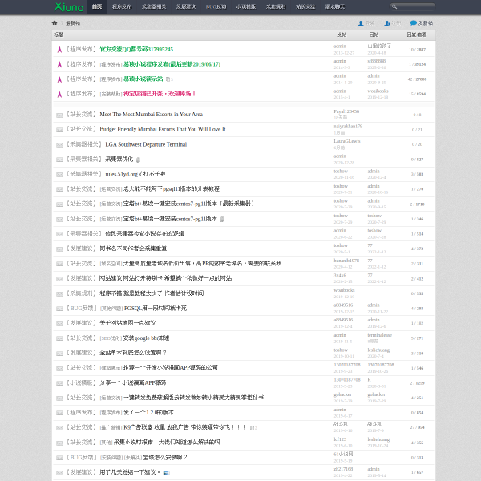This screenshot has width=481, height=481.
Task: Click the login user icon
Action: 361,23
